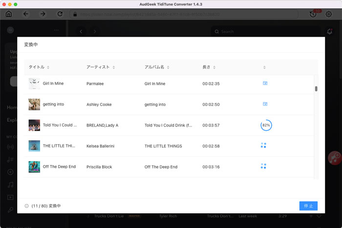The image size is (342, 228).
Task: Navigate back with the left arrow
Action: [x=26, y=14]
